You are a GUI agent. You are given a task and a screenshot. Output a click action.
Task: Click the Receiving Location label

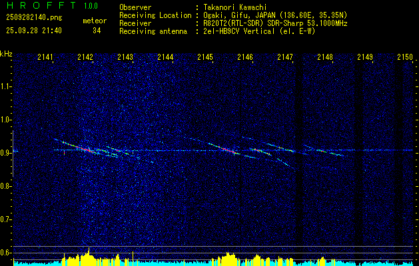155,15
